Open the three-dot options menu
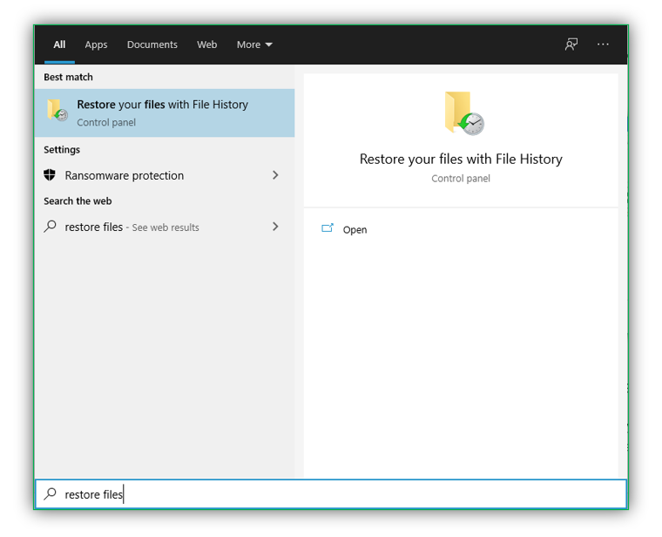Viewport: 662px width, 537px height. pos(603,44)
